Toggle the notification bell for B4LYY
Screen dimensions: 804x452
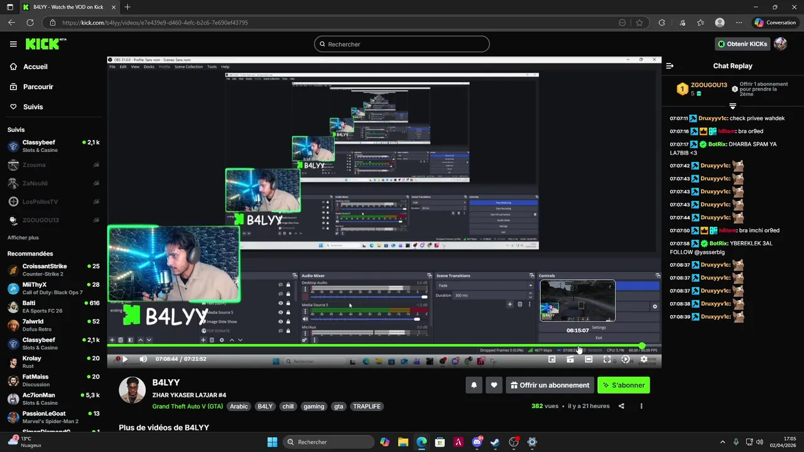[474, 385]
